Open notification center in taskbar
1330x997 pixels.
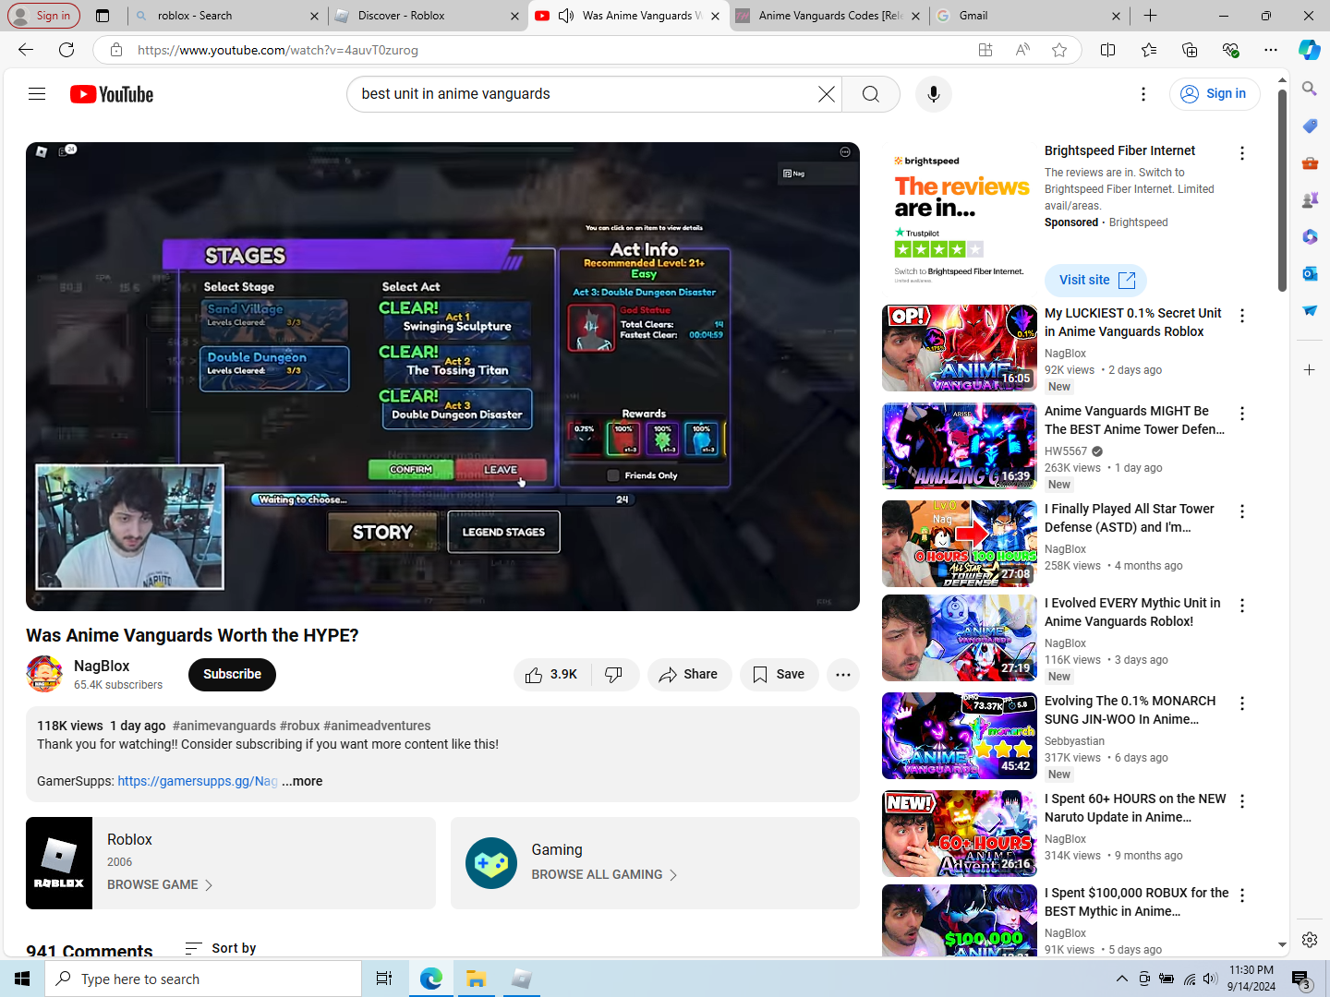pyautogui.click(x=1302, y=979)
